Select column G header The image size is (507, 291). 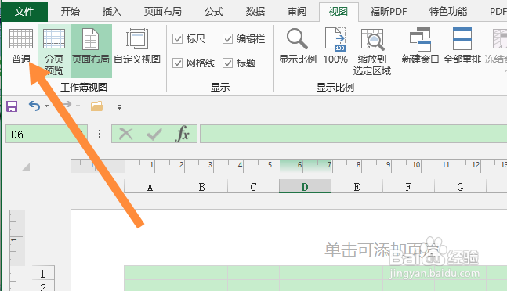tap(460, 186)
